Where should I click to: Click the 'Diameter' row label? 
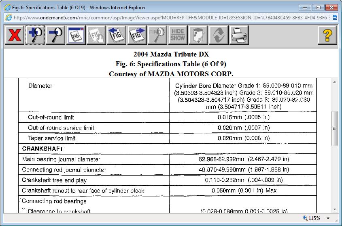click(40, 86)
